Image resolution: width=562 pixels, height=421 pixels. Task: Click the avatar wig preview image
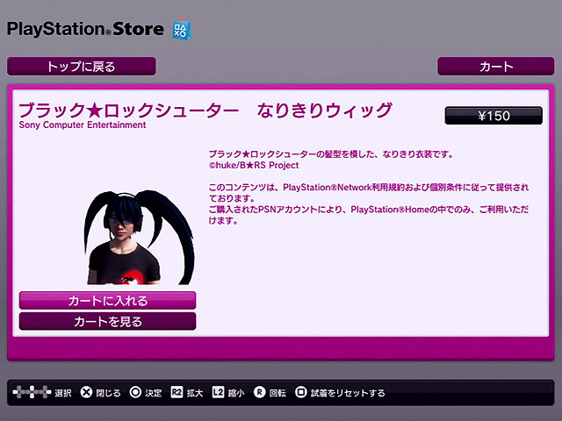pyautogui.click(x=139, y=237)
